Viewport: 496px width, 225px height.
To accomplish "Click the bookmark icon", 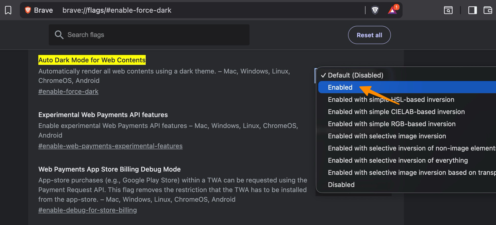I will tap(8, 10).
